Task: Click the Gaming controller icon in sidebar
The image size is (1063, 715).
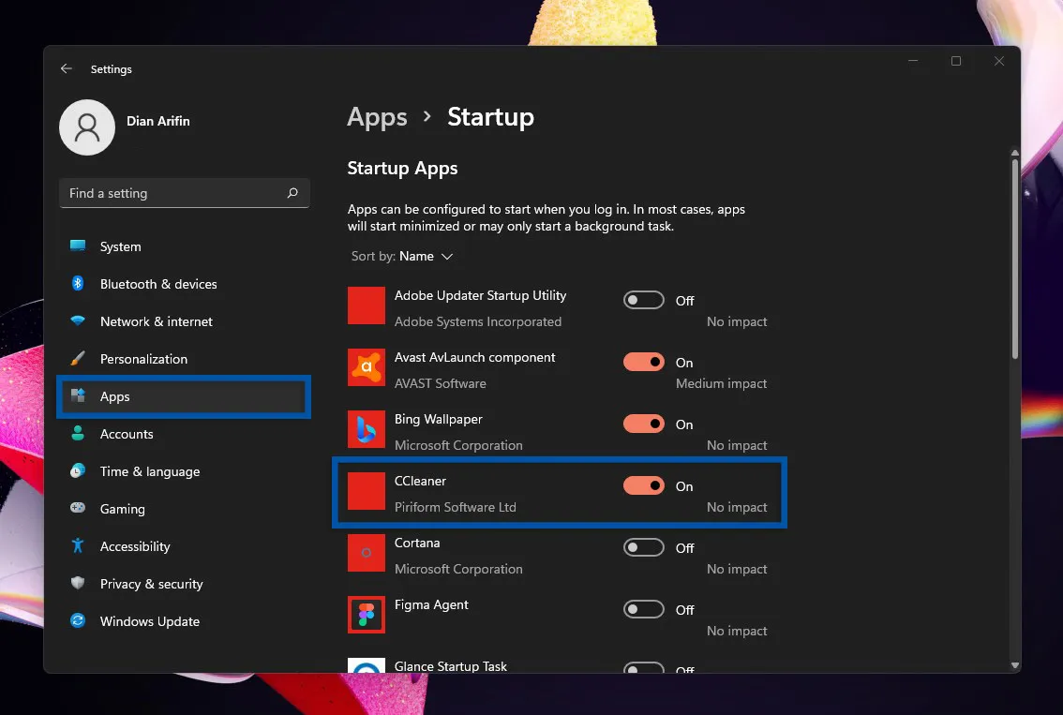Action: (78, 509)
